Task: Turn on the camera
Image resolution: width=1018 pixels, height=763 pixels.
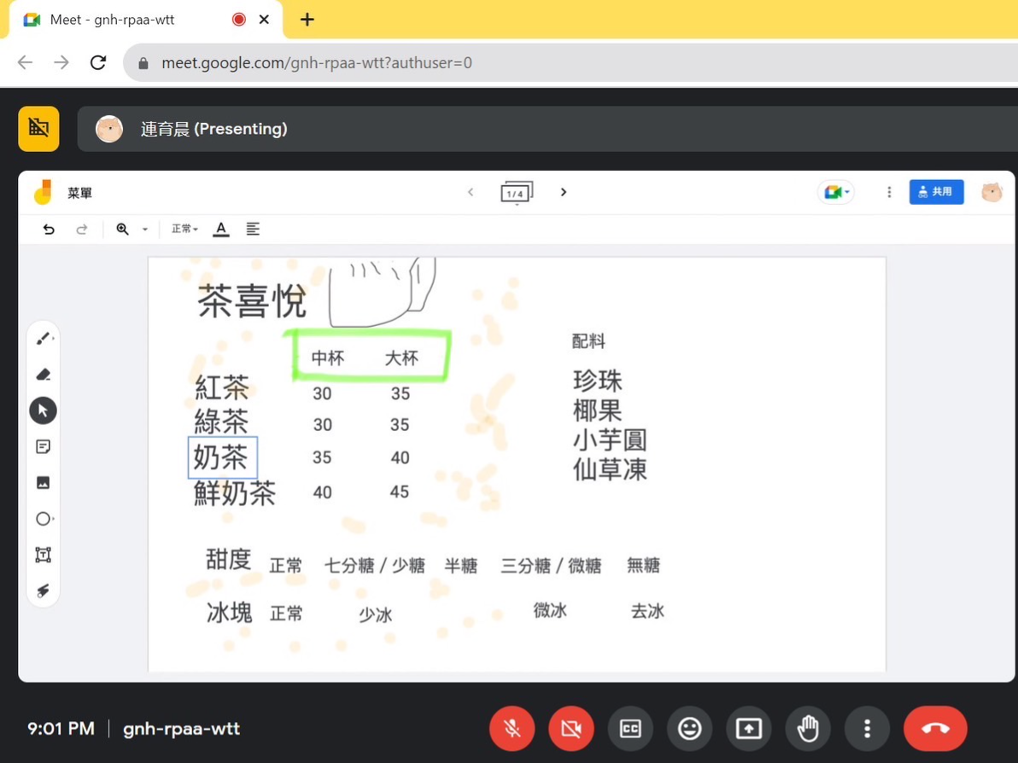Action: (x=571, y=729)
